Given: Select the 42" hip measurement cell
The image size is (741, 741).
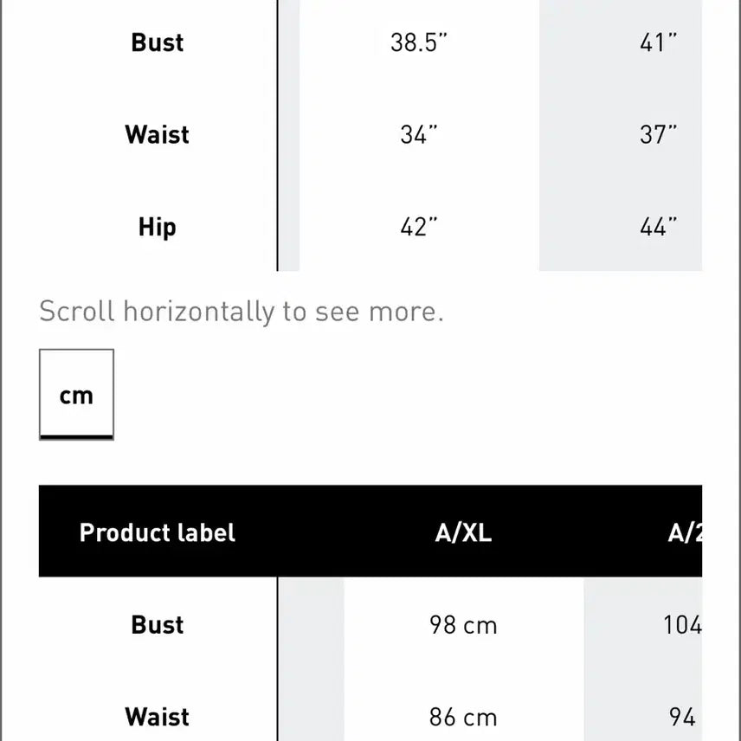Looking at the screenshot, I should (x=419, y=228).
